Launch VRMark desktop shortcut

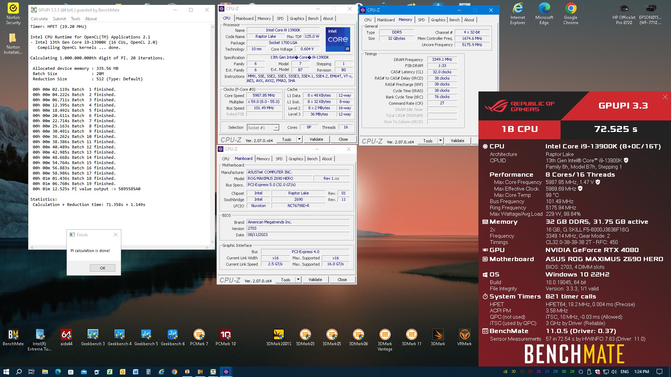464,338
